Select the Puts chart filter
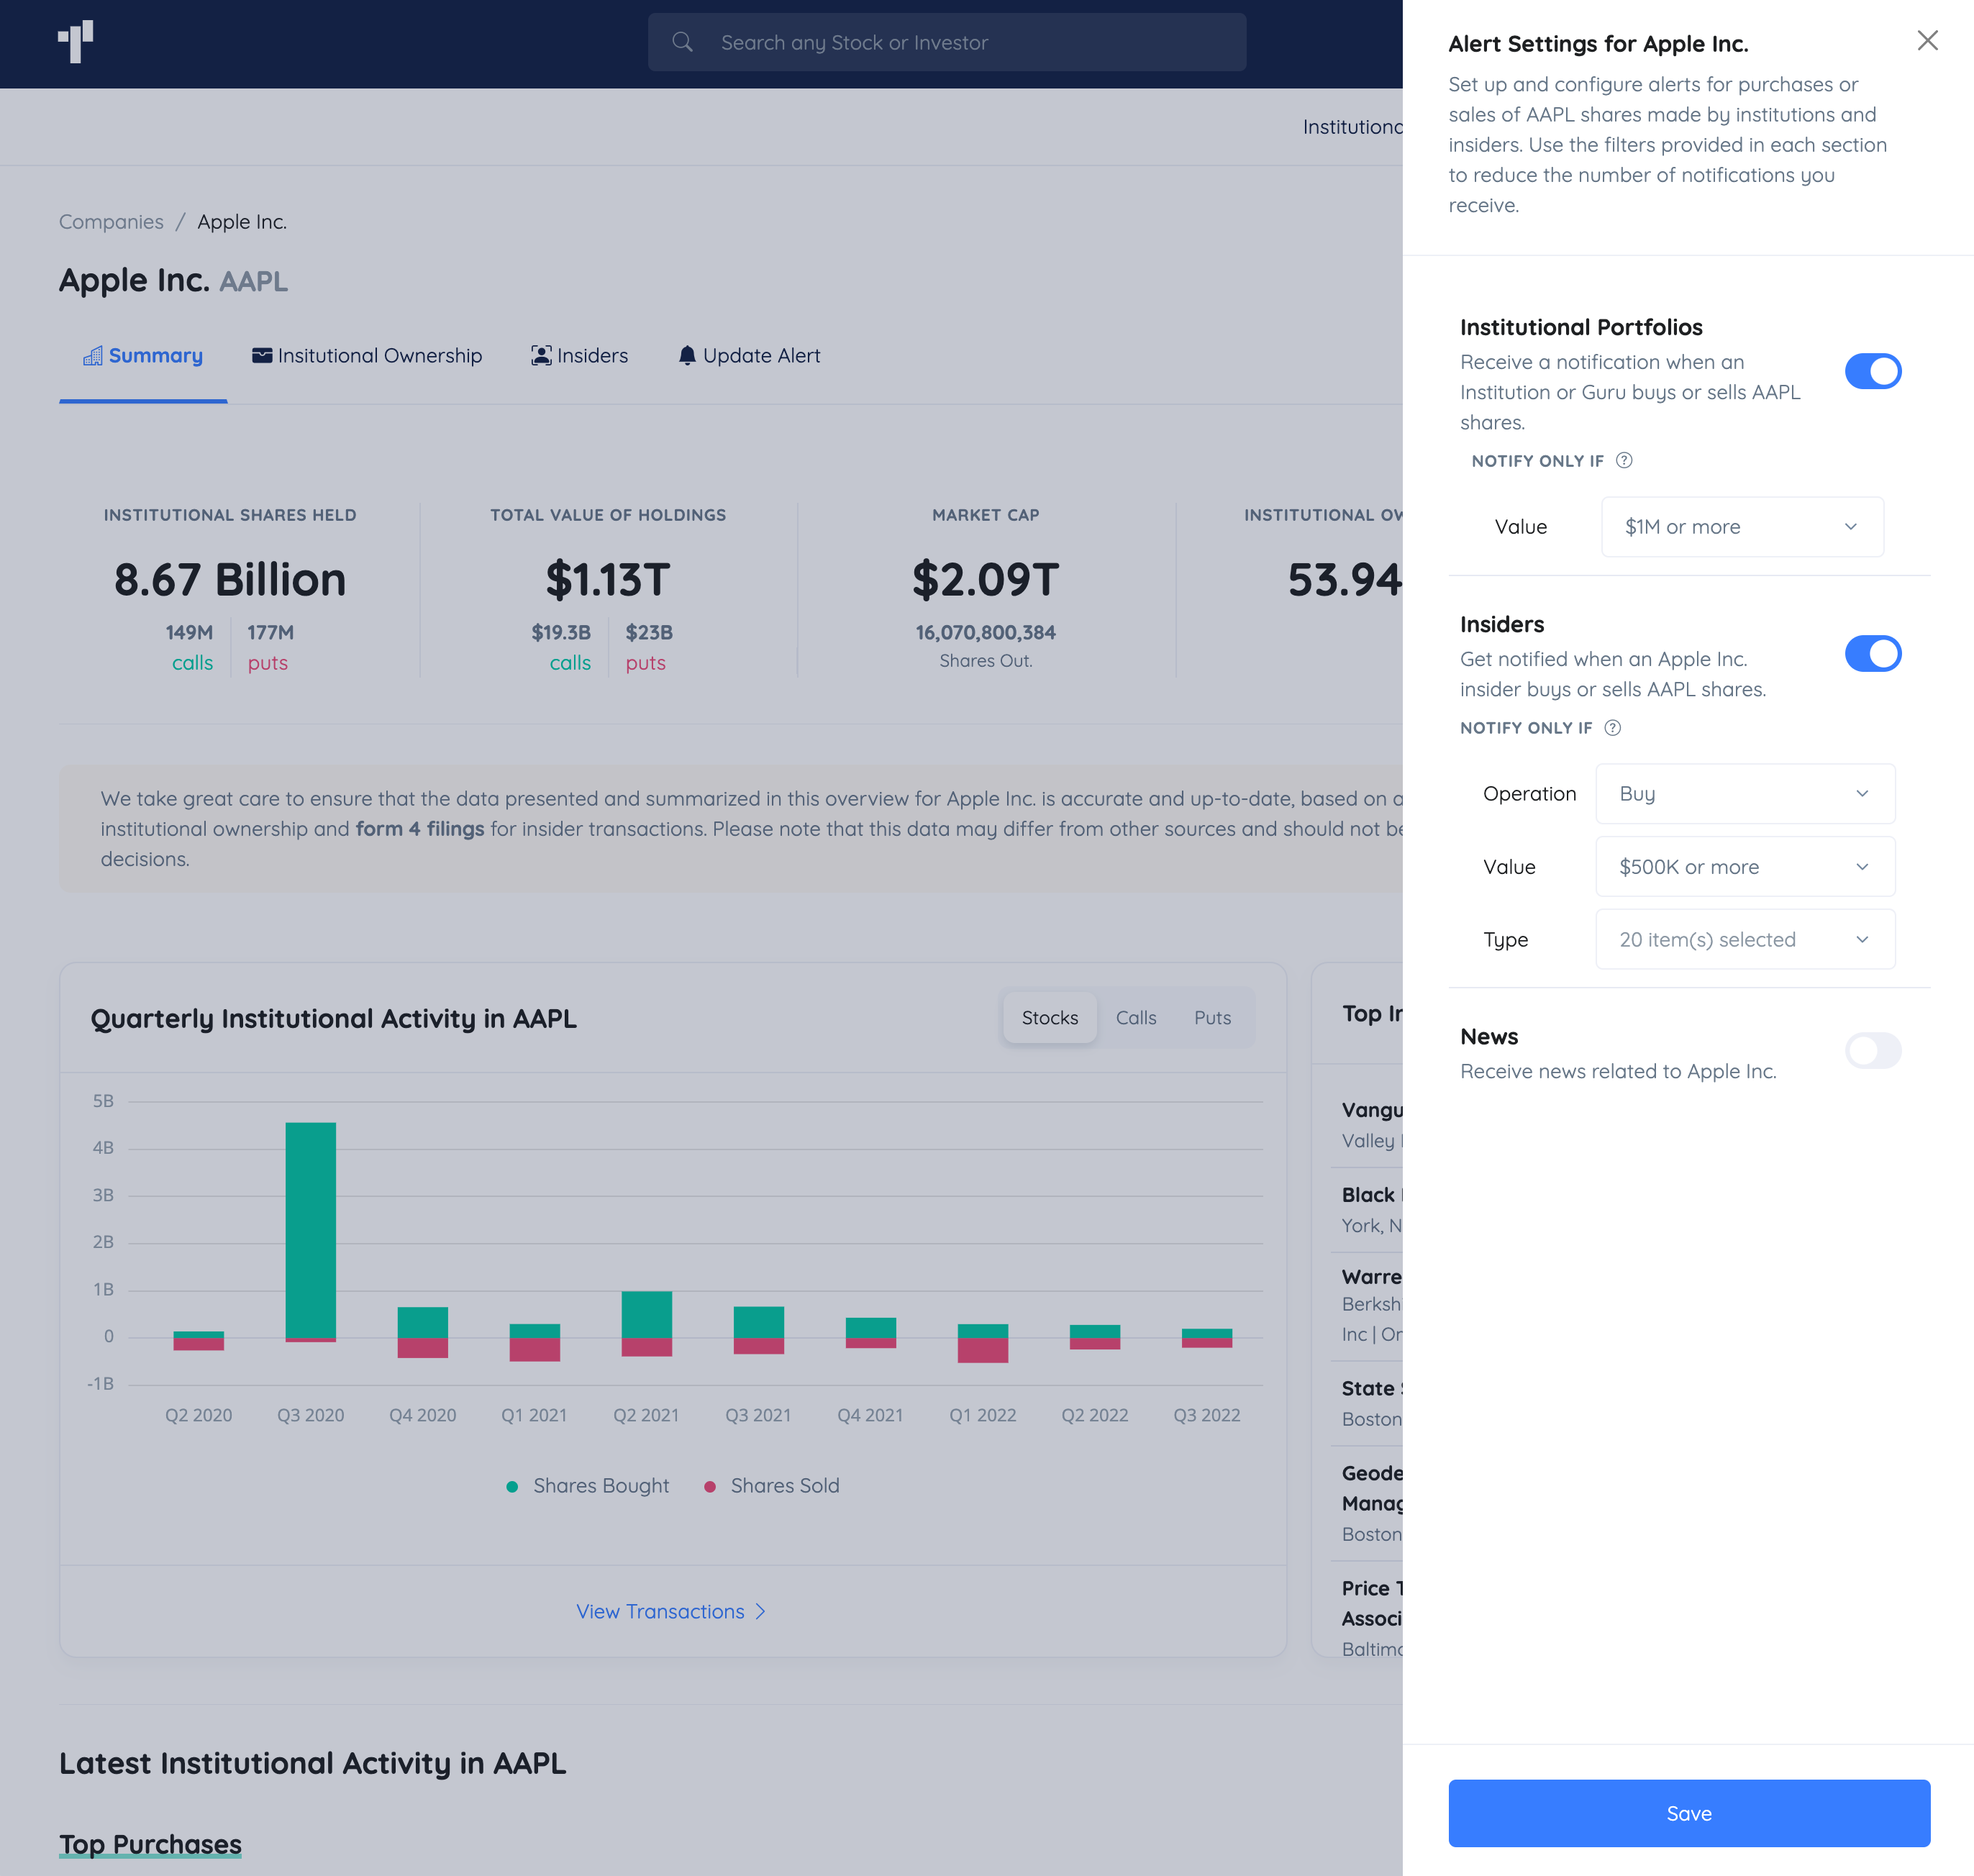This screenshot has width=1974, height=1876. (x=1212, y=1018)
